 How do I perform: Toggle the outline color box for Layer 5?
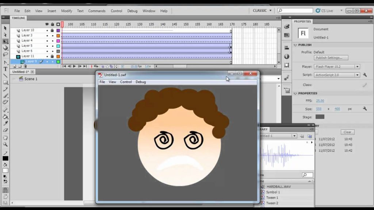pyautogui.click(x=58, y=46)
